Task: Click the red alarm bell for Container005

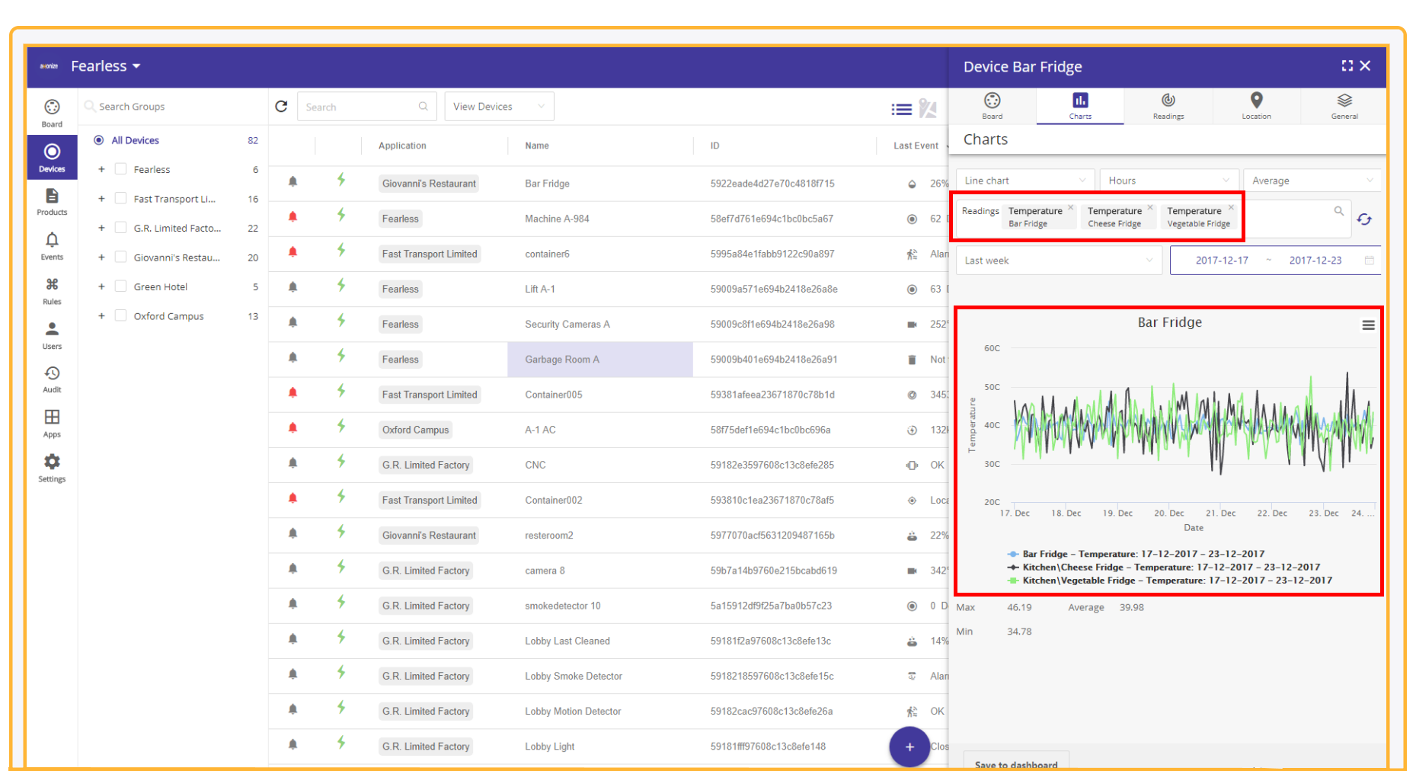Action: point(292,393)
